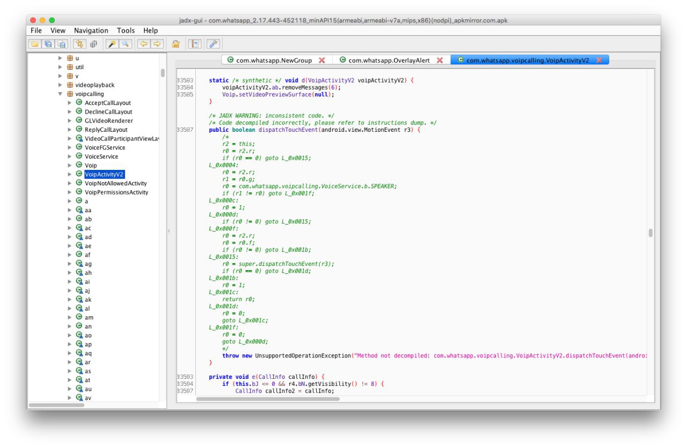Open the Navigation menu
Viewport: 687px width, 448px height.
(x=91, y=31)
